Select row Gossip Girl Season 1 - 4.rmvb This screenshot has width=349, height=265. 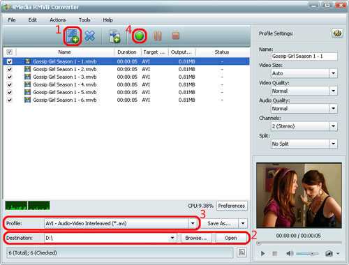pos(126,84)
